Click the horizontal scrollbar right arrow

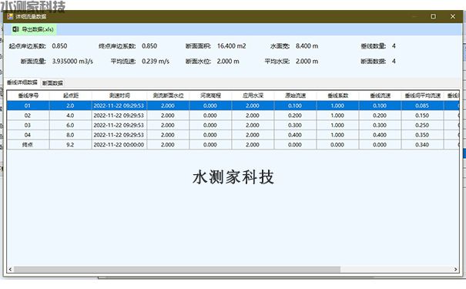[455, 270]
